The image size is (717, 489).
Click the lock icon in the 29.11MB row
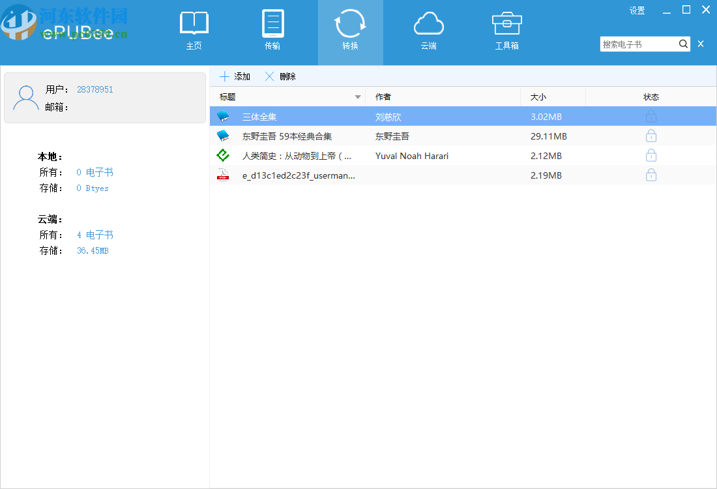point(651,136)
